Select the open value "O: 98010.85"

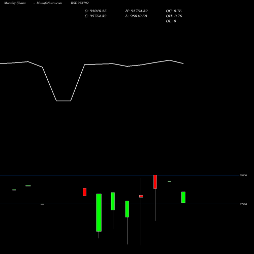click(96, 11)
